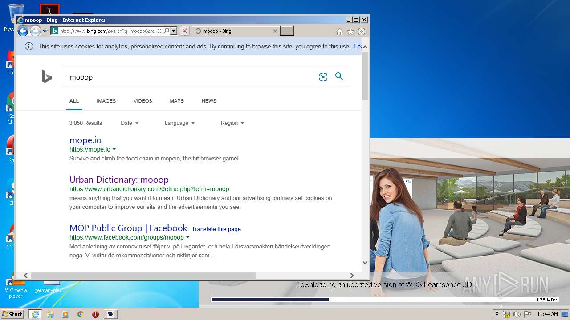
Task: Open the favorites star panel
Action: [x=350, y=32]
